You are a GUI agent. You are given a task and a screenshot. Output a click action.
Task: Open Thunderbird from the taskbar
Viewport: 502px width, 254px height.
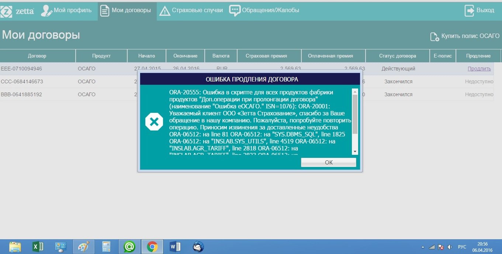(x=198, y=247)
